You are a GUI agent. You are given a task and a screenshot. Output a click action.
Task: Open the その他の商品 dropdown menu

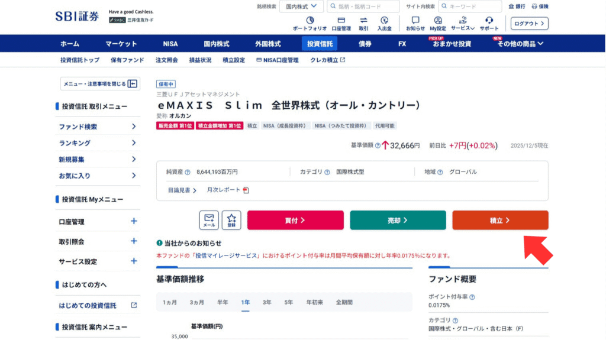[520, 44]
